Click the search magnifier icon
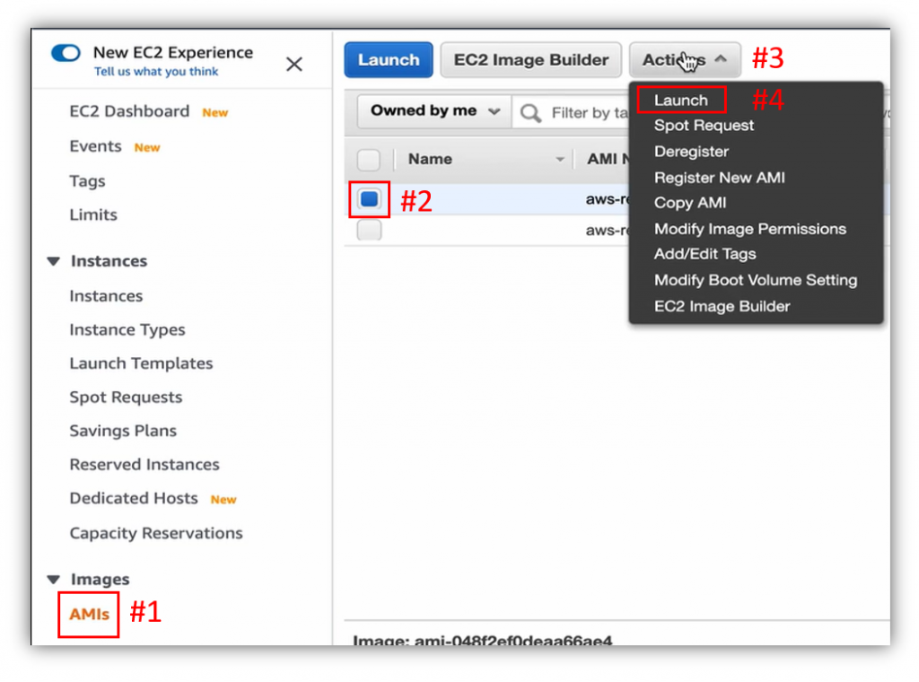The width and height of the screenshot is (919, 682). pos(530,112)
